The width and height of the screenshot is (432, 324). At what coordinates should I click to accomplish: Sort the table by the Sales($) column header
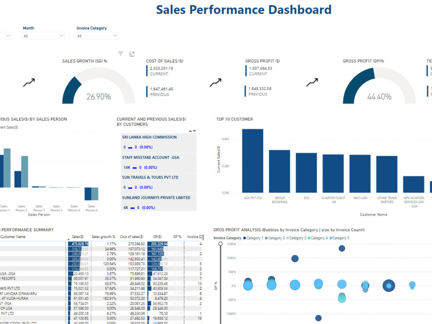tap(78, 236)
